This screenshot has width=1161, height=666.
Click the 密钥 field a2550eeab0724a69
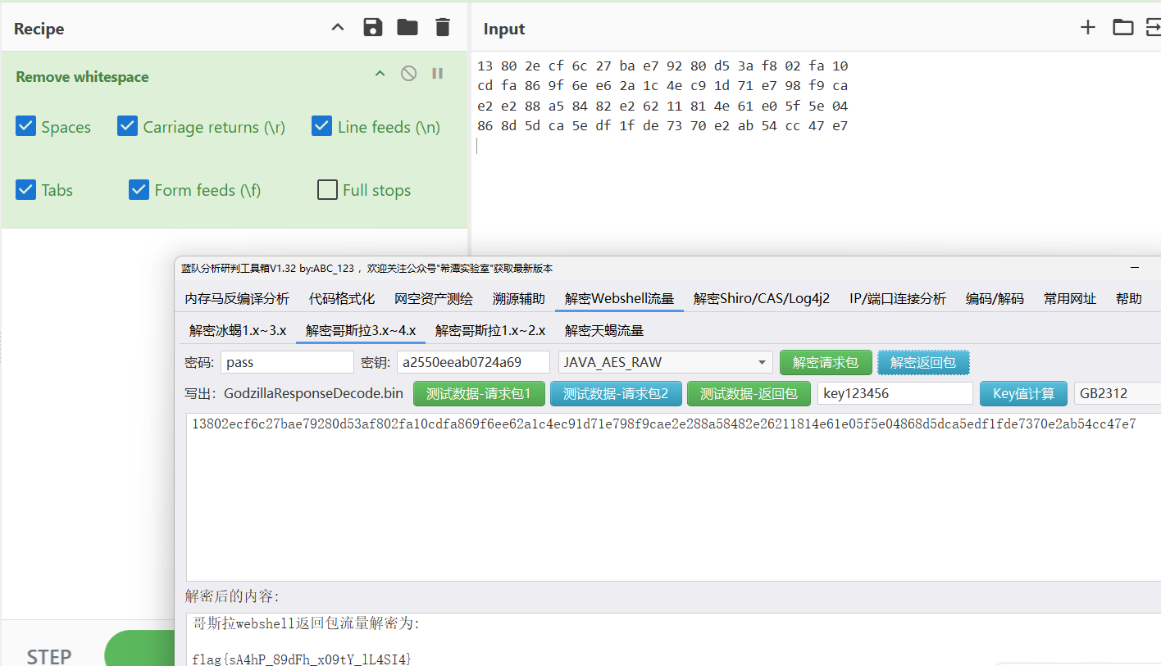[x=473, y=362]
